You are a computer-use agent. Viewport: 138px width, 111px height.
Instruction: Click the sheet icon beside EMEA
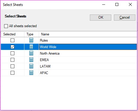click(31, 60)
